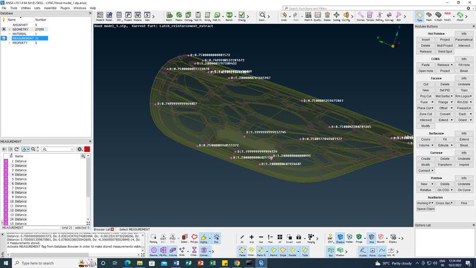Viewport: 476px width, 268px height.
Task: Expand the PROPERTY tree node
Action: [9, 43]
